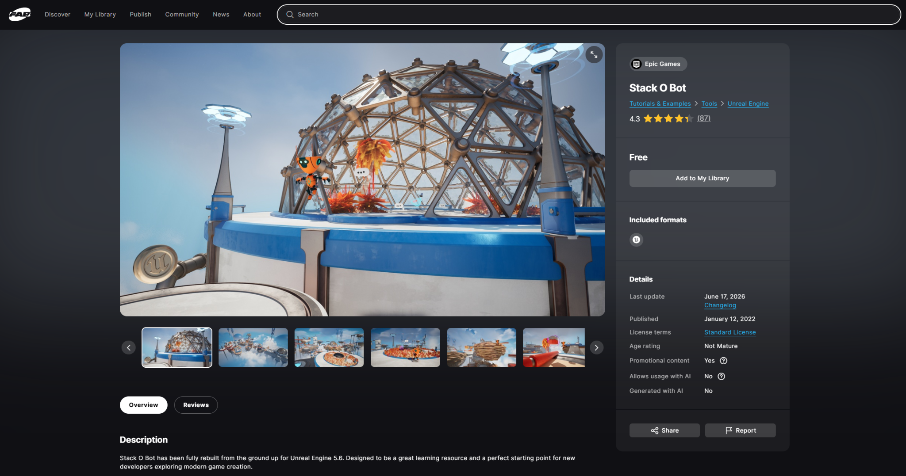Click the search magnifier icon
The image size is (906, 476).
(290, 15)
